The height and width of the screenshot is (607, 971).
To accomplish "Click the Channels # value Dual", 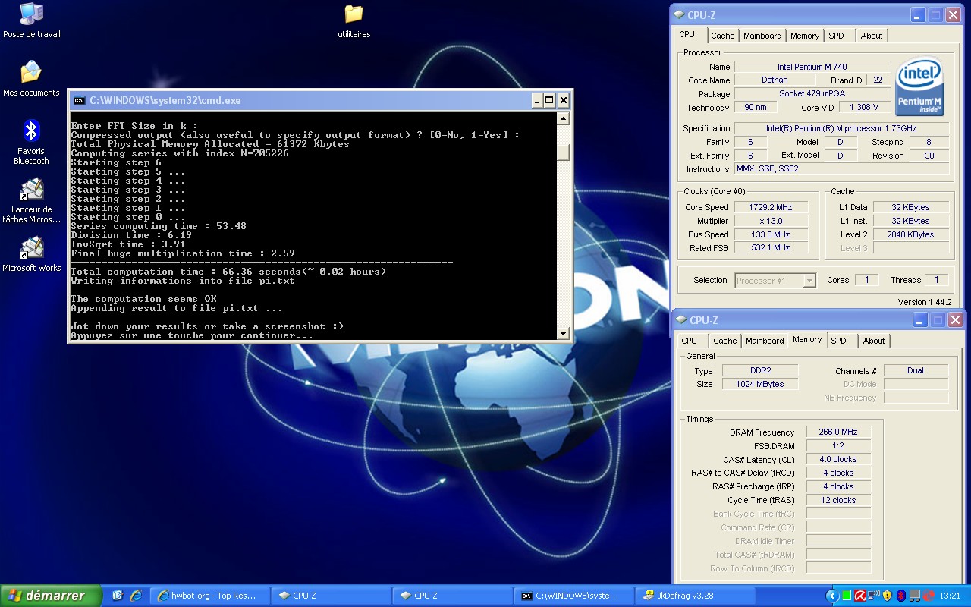I will point(916,370).
